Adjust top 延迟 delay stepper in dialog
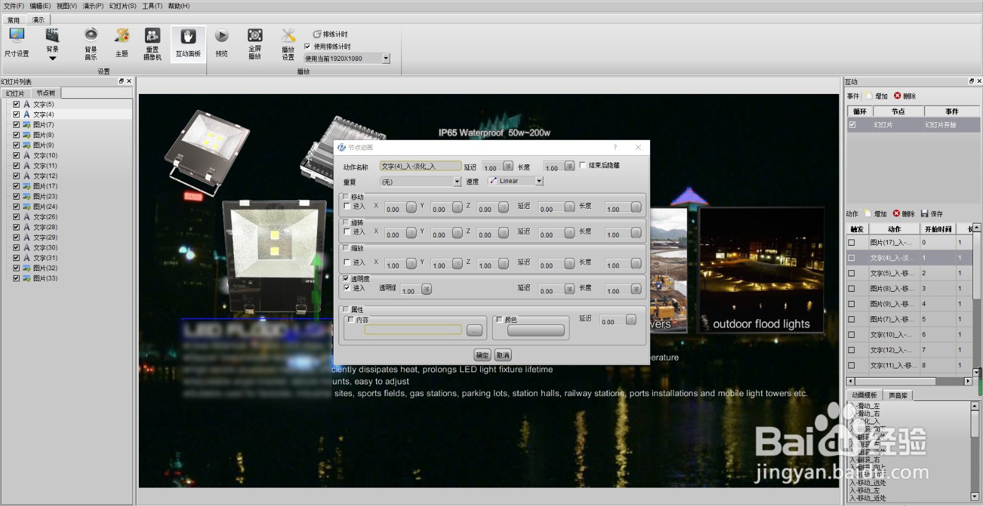Viewport: 983px width, 506px height. tap(507, 166)
